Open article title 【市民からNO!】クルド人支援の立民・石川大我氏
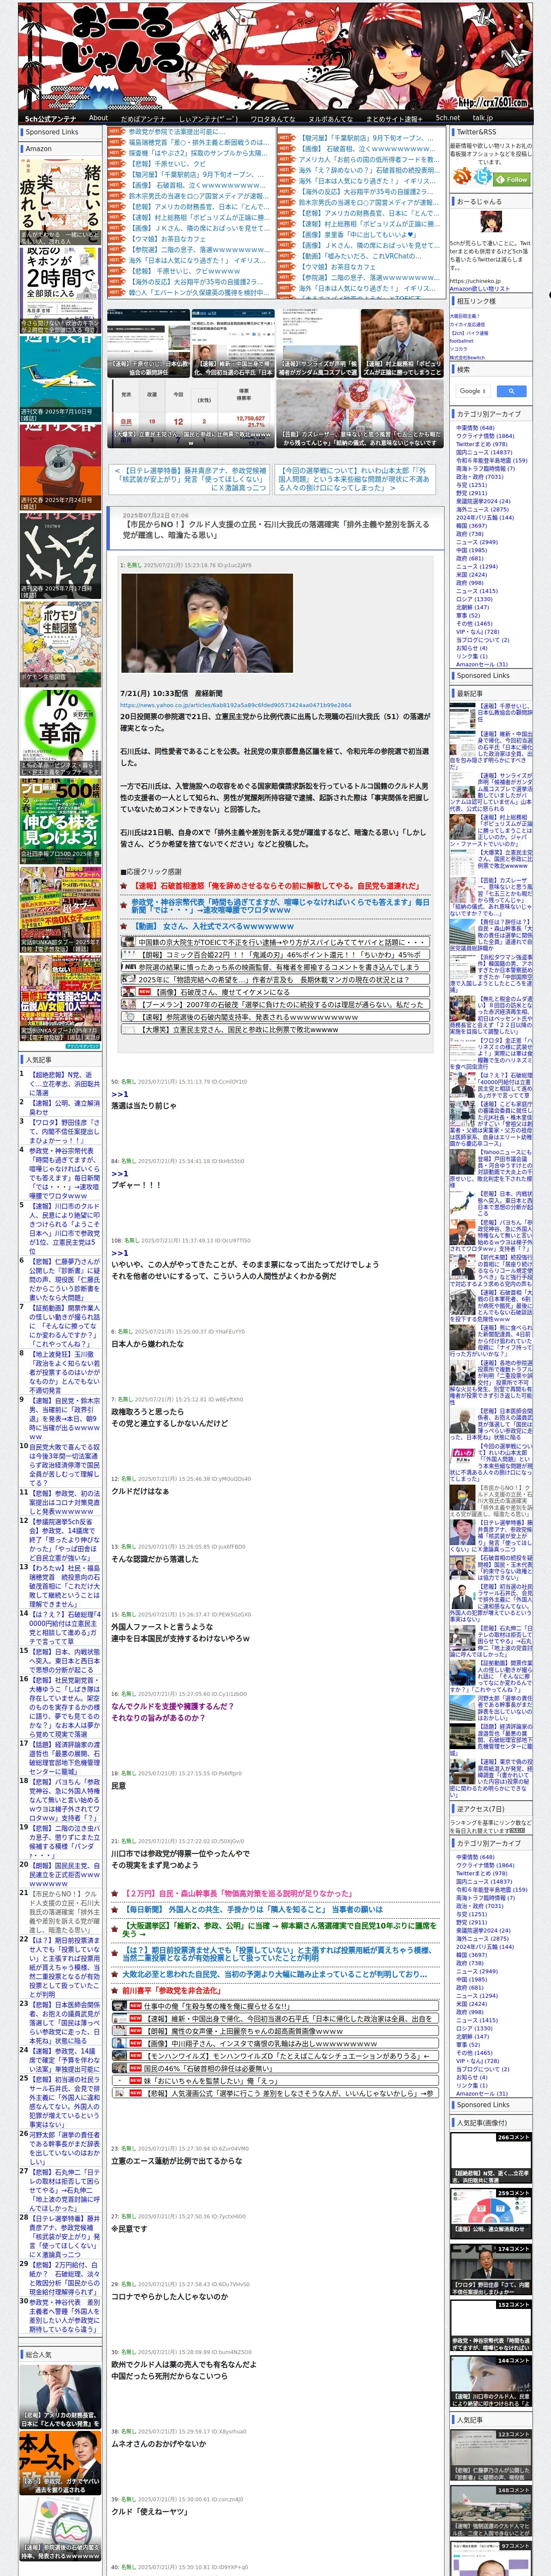The width and height of the screenshot is (551, 2576). pyautogui.click(x=277, y=530)
